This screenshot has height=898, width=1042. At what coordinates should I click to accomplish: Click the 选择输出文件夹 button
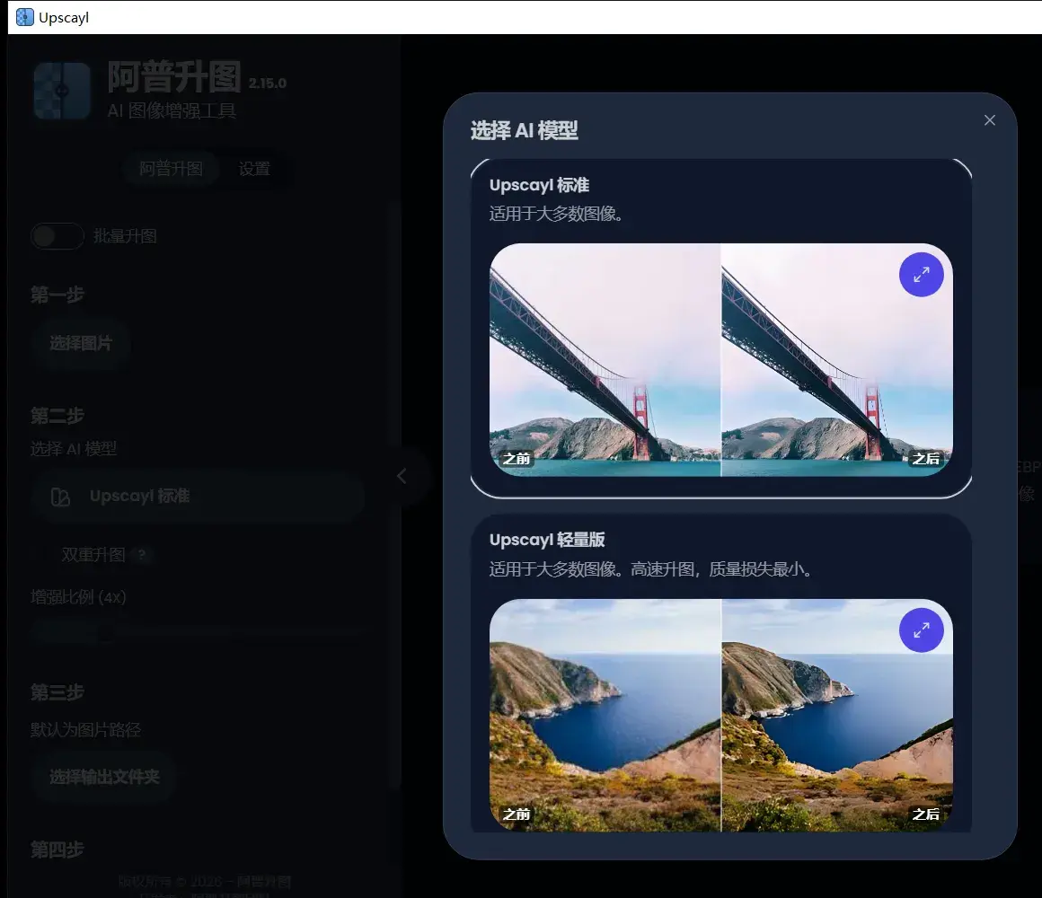[104, 777]
